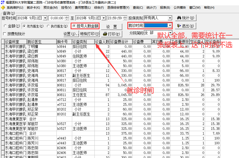Viewport: 239px width, 158px height.
Task: Open the 医保综合管理(Y) menu
Action: (118, 8)
